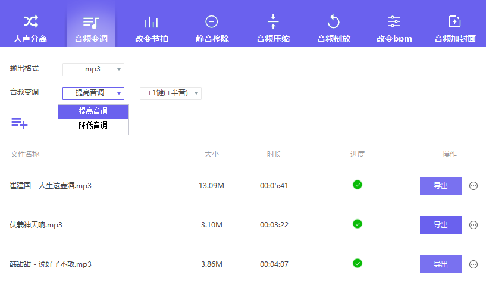This screenshot has width=486, height=281.
Task: Expand the +1键(+半音) semitone dropdown
Action: (171, 93)
